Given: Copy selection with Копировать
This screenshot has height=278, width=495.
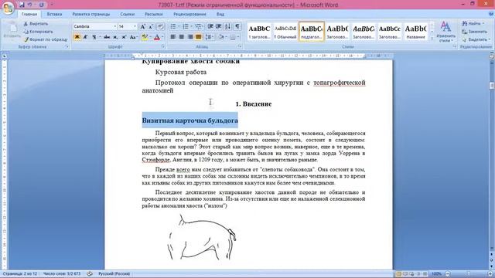Looking at the screenshot, I should click(38, 32).
